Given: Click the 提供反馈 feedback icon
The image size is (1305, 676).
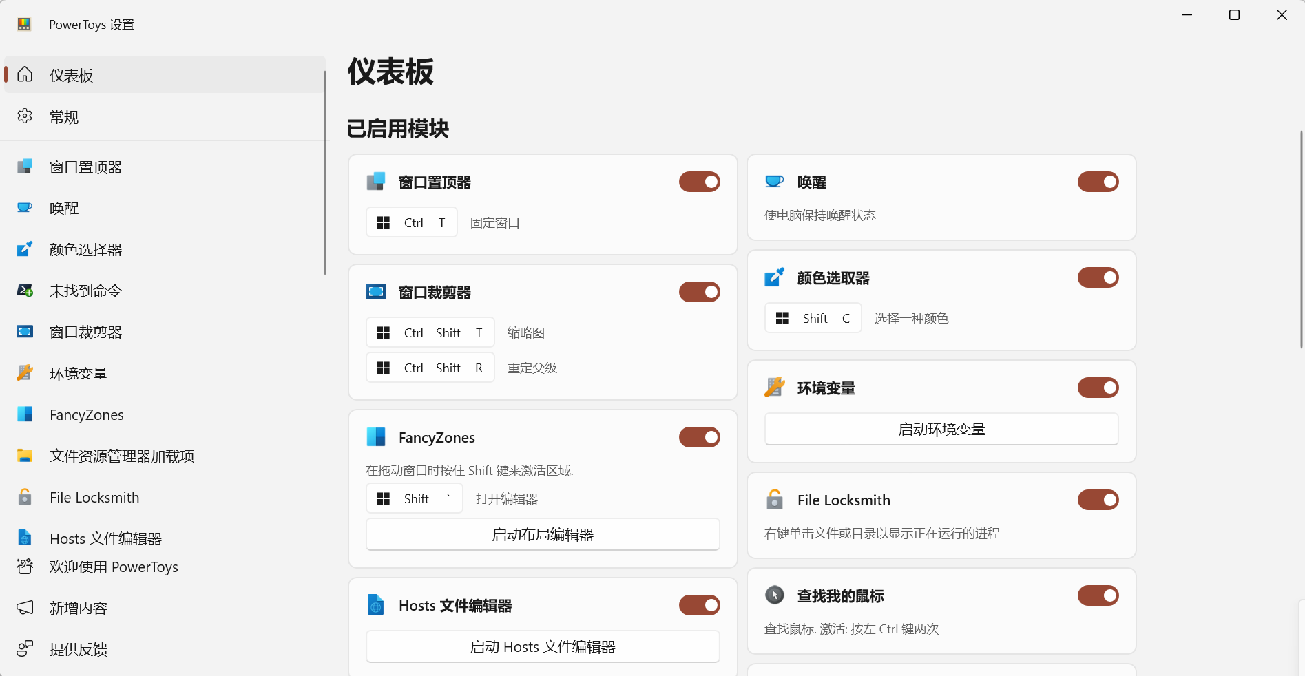Looking at the screenshot, I should click(25, 648).
